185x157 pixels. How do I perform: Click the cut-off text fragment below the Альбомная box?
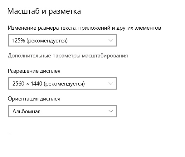(10, 133)
